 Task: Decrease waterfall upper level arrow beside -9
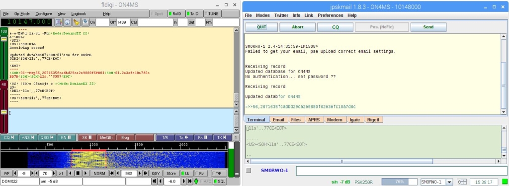tap(15, 174)
